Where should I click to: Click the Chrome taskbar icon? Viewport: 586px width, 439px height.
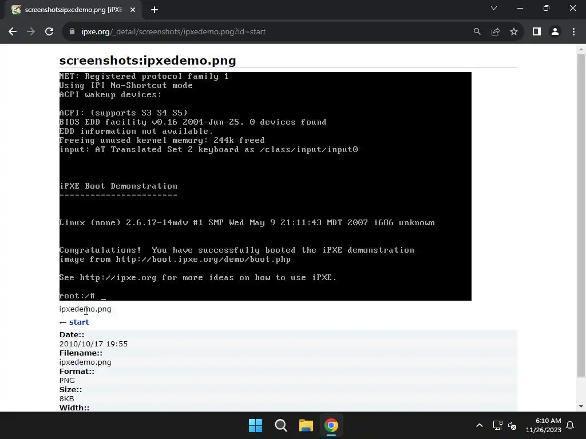(331, 425)
